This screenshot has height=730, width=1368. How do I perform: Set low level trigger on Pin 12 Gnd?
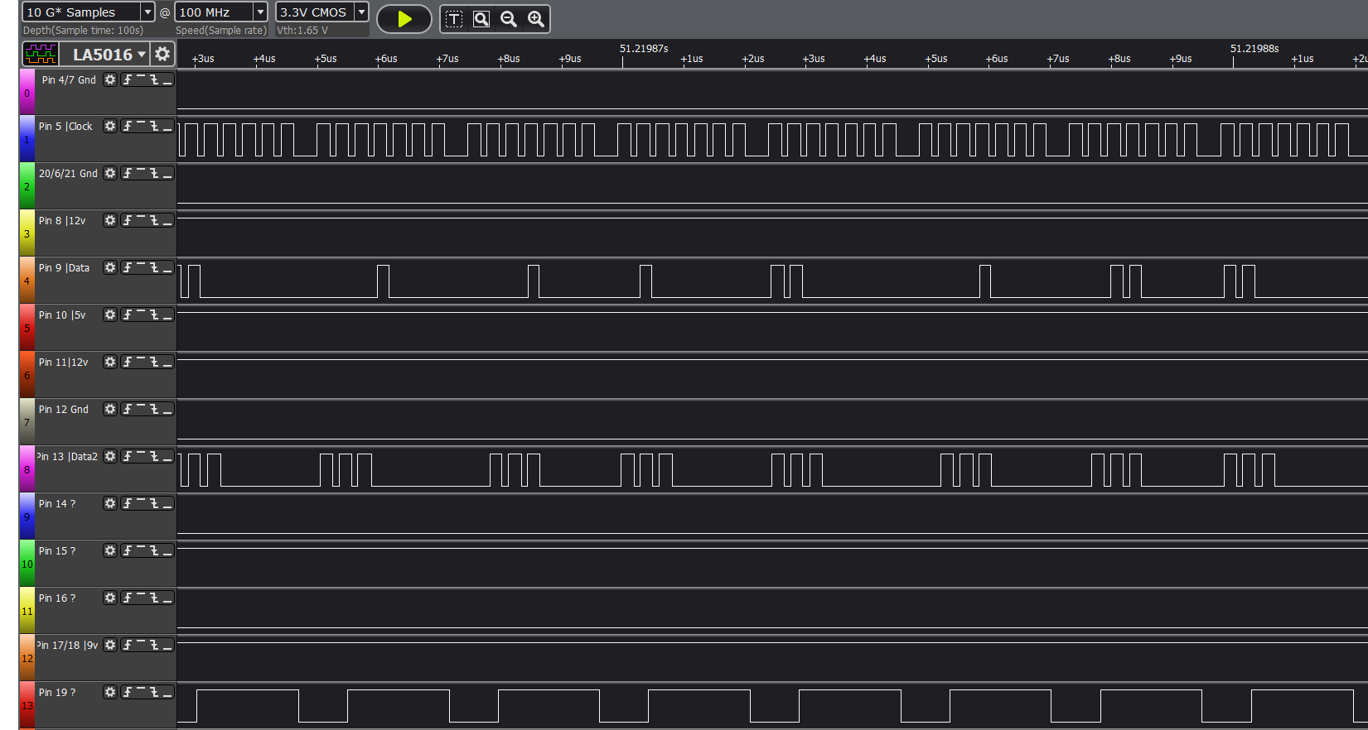pyautogui.click(x=167, y=409)
